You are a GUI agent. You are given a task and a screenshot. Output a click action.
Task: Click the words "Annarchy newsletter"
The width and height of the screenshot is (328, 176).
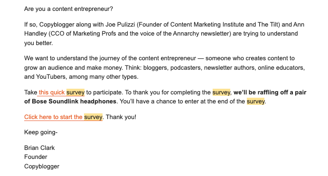[201, 34]
